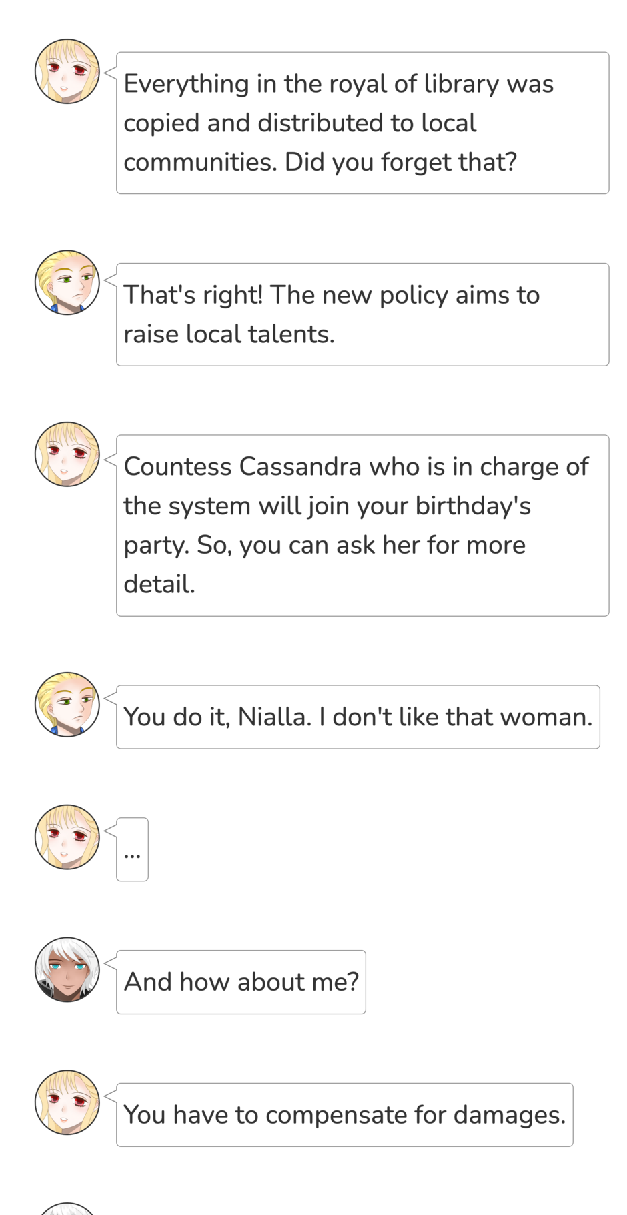Select the "You have to compensate for damages" bubble

click(x=344, y=1115)
